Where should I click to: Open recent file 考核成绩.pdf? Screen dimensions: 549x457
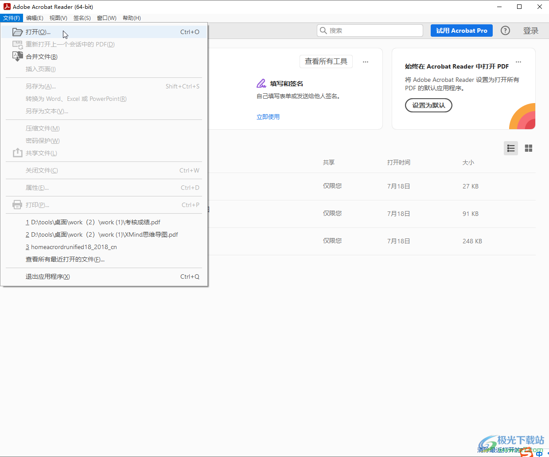pos(104,222)
